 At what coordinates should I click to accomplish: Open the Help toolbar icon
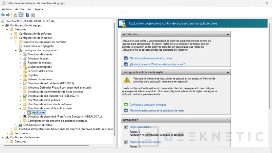click(28, 15)
